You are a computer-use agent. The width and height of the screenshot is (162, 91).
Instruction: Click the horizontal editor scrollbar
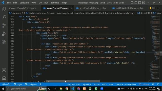[x=73, y=81]
